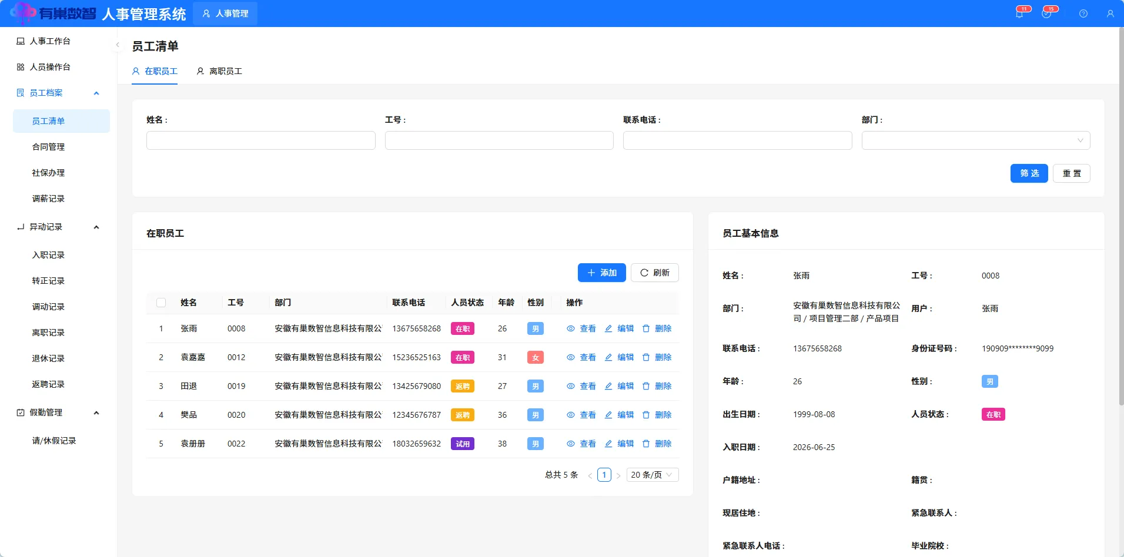Collapse the 假勤管理 menu group
The height and width of the screenshot is (557, 1124).
point(96,412)
